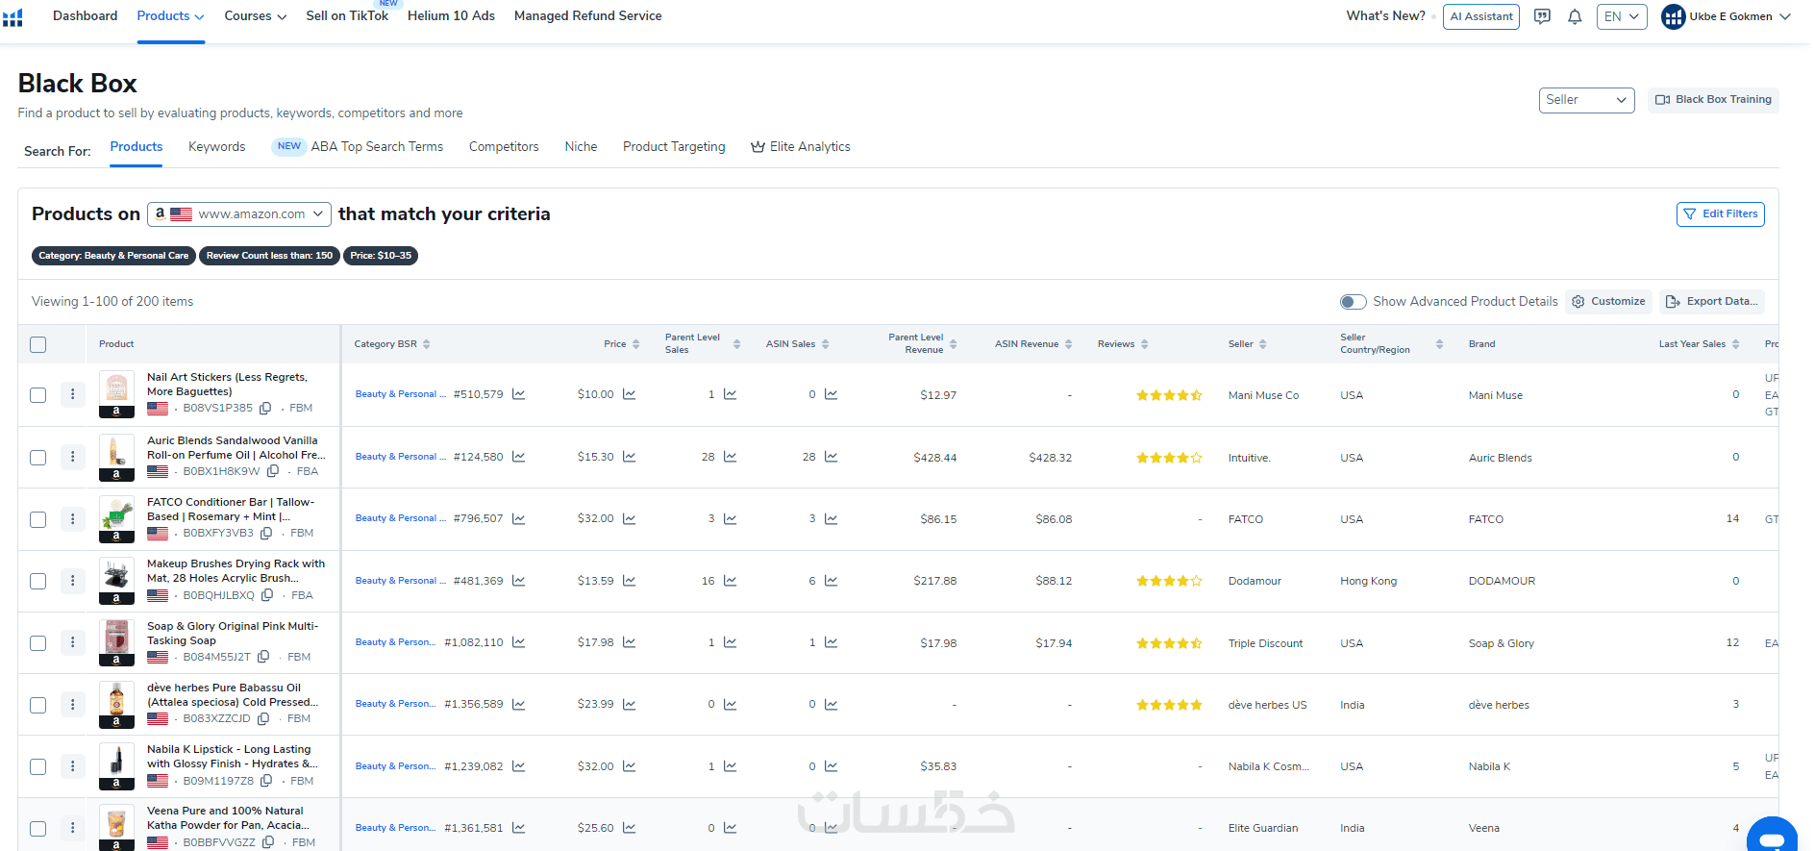Viewport: 1814px width, 851px height.
Task: Open the Elite Analytics tab
Action: click(801, 147)
